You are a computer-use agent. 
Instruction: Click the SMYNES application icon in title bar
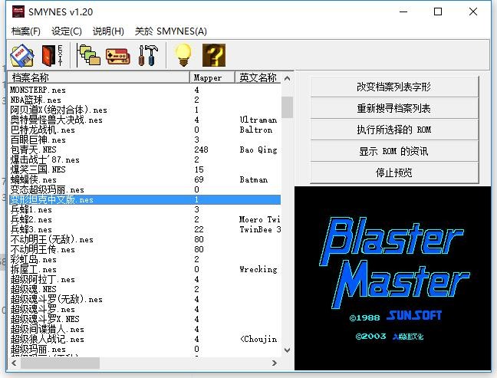coord(18,12)
